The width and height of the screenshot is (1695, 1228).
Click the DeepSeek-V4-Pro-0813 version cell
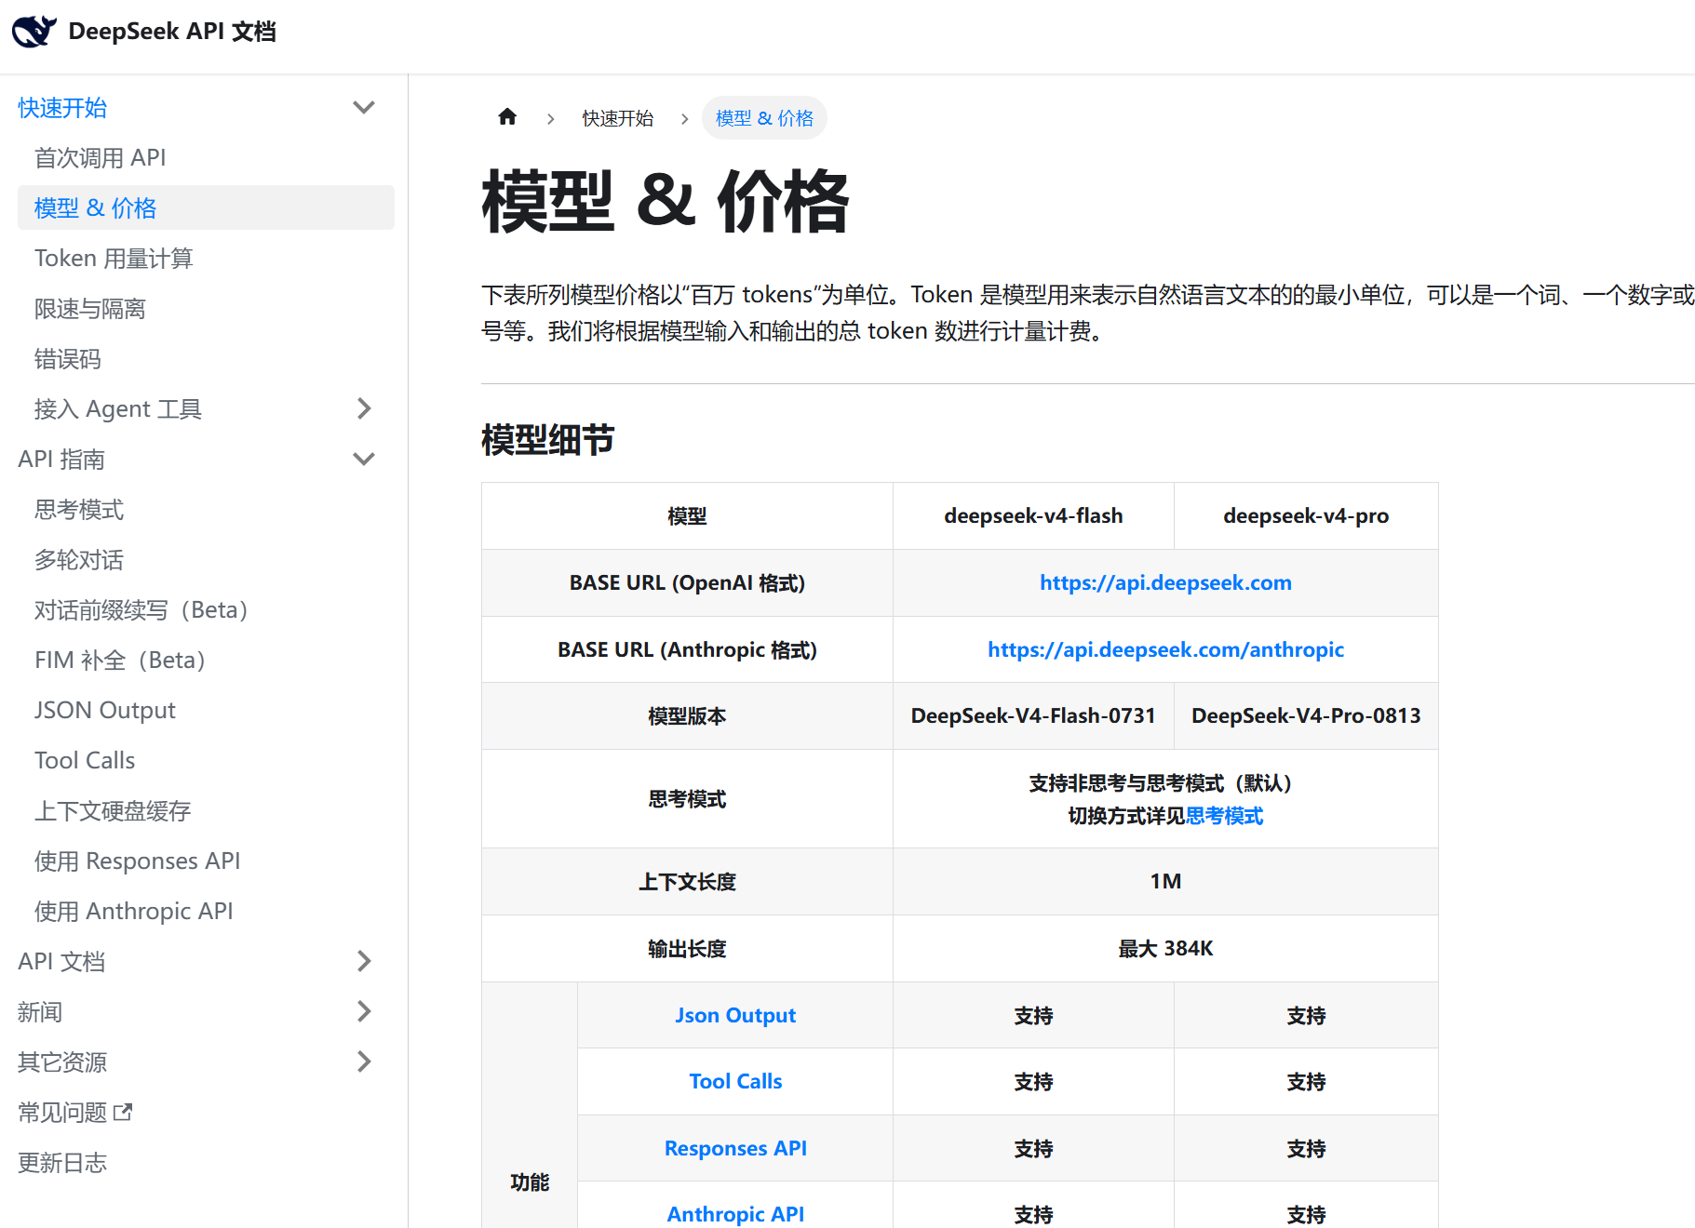click(x=1306, y=715)
